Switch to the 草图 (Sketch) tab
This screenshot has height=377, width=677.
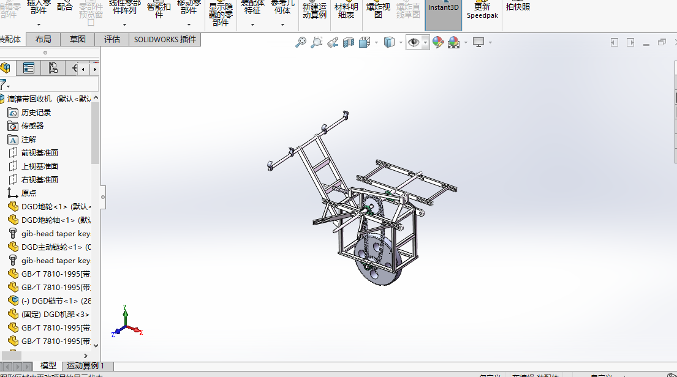pyautogui.click(x=78, y=39)
